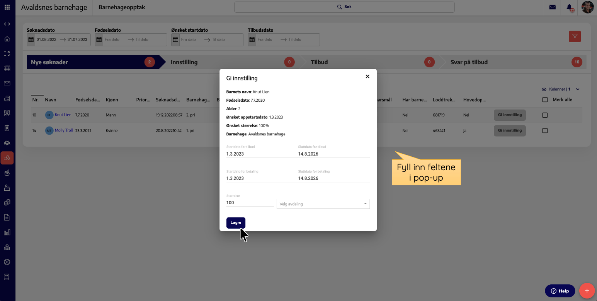This screenshot has width=597, height=301.
Task: Open notifications bell icon
Action: pos(569,7)
